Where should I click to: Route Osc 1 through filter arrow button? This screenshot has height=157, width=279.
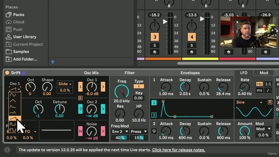point(103,87)
